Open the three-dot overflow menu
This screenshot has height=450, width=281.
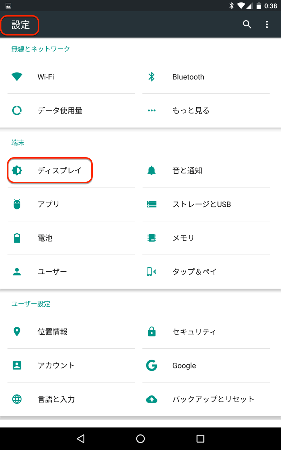pos(267,24)
